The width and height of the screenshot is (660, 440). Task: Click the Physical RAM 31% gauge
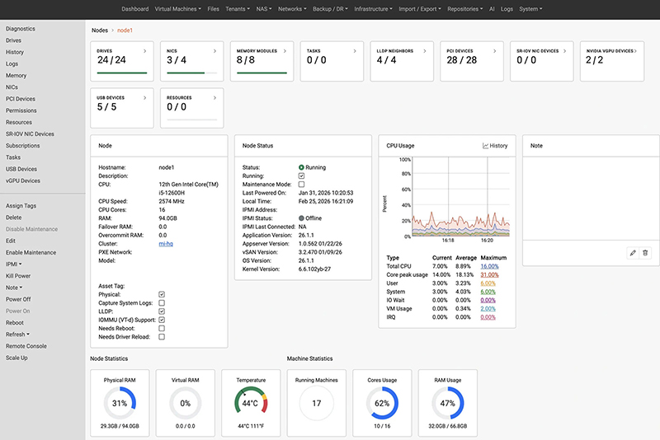click(x=120, y=403)
